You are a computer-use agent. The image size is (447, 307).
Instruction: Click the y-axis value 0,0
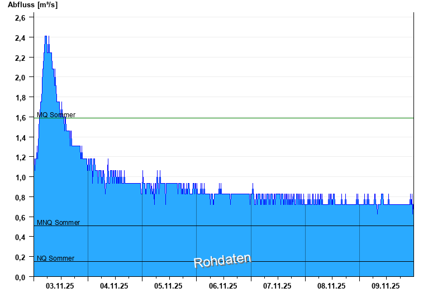(x=20, y=277)
